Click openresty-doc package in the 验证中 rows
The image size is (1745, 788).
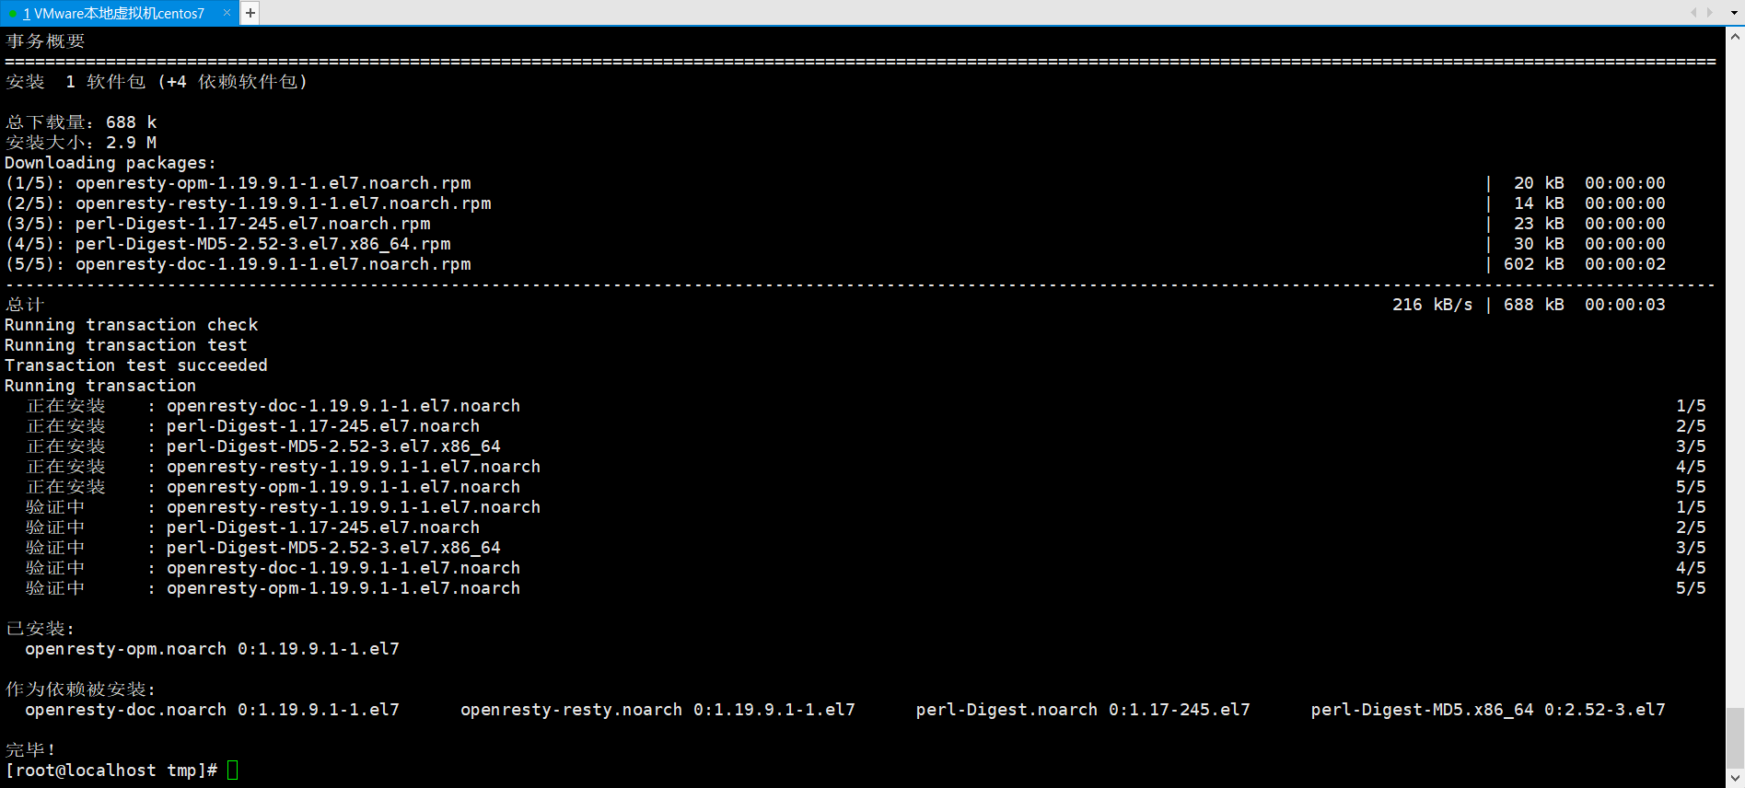tap(343, 568)
